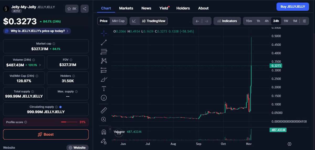The width and height of the screenshot is (315, 150).
Task: Show Max. supply info tooltip
Action: click(76, 92)
